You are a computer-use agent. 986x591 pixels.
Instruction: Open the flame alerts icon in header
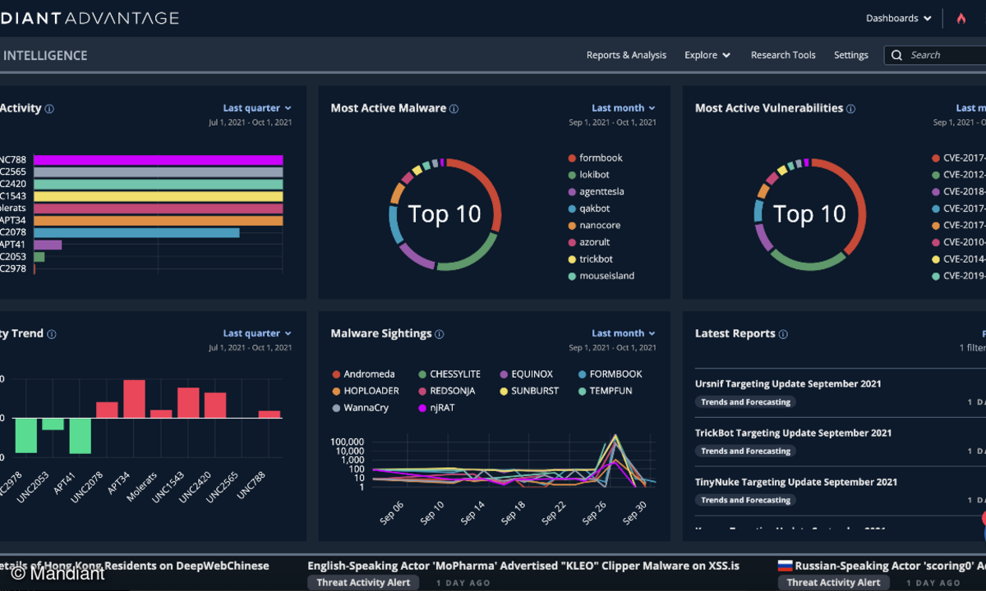(x=961, y=18)
